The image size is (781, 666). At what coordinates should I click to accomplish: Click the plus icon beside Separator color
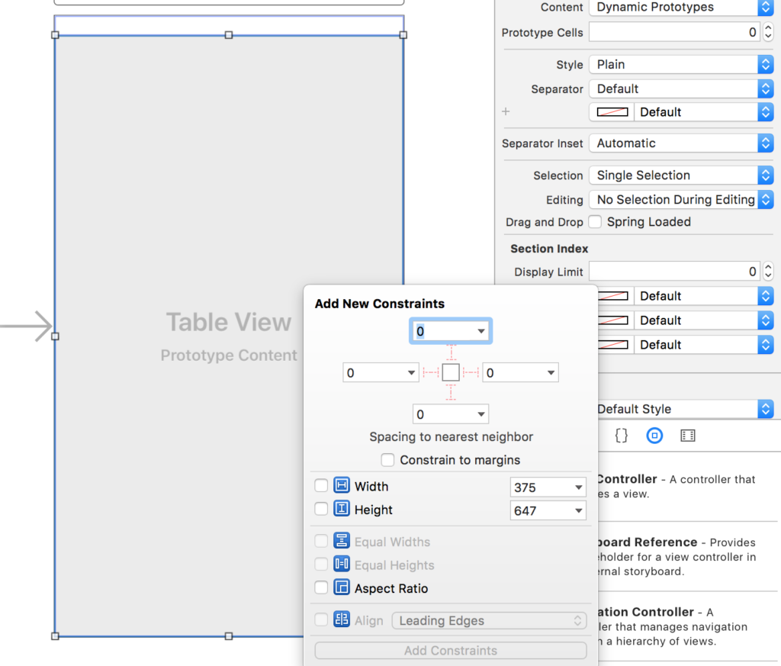[505, 111]
